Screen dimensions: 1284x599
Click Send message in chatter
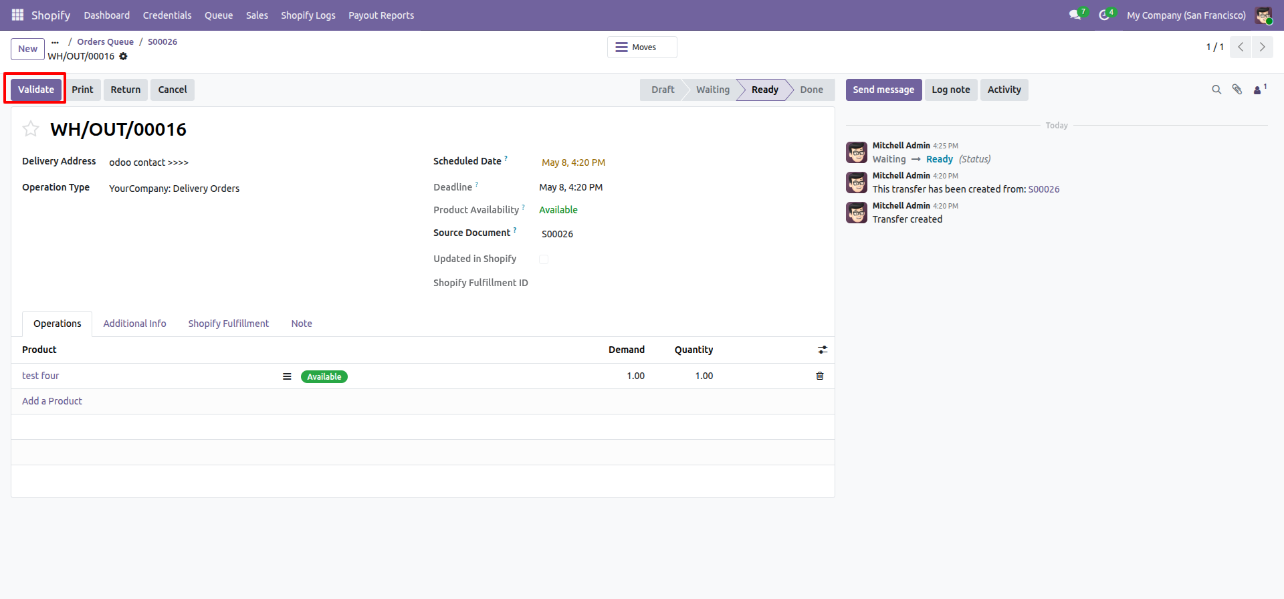(883, 90)
